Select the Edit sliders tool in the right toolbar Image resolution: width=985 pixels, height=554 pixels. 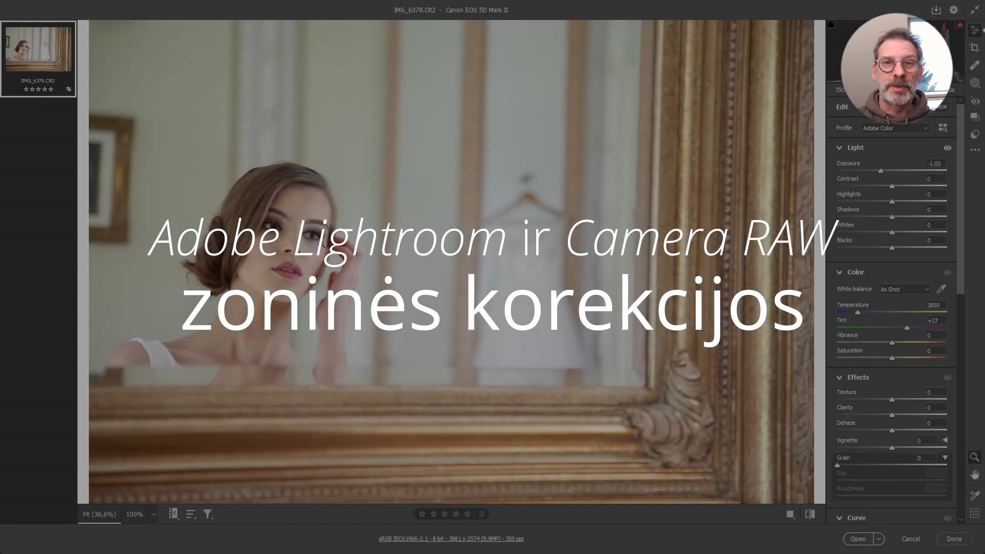[975, 31]
